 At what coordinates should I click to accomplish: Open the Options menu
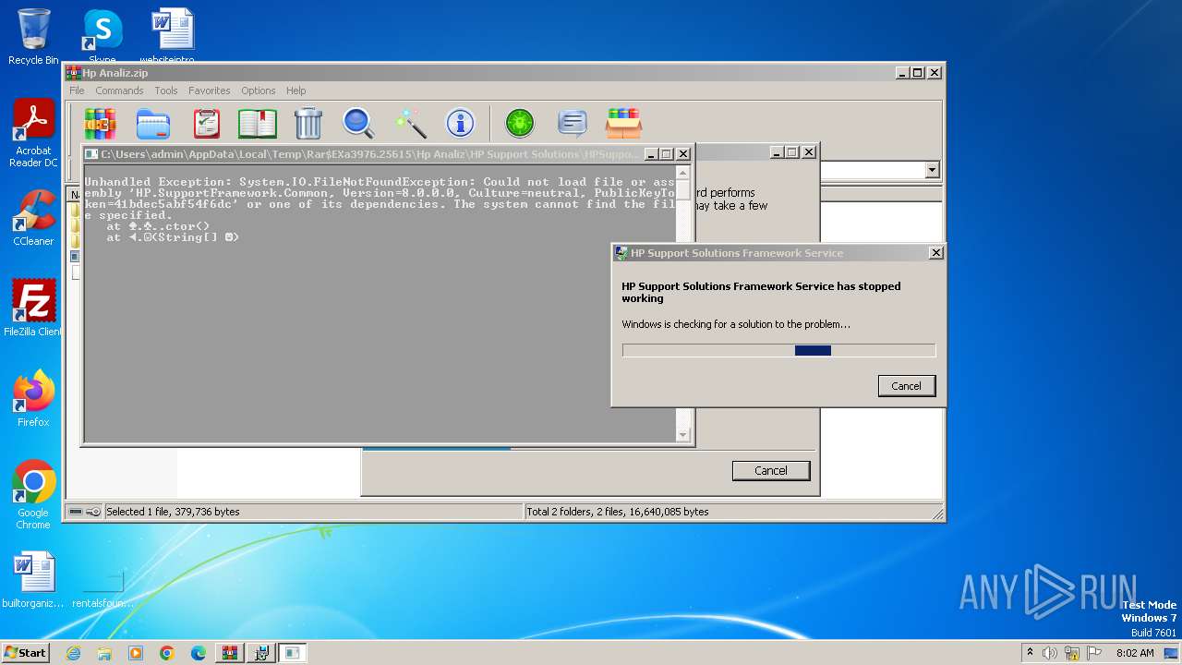(x=259, y=91)
